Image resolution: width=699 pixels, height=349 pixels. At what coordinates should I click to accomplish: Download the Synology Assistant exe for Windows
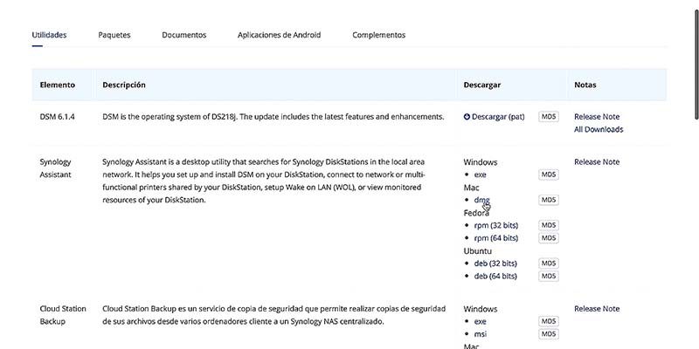point(480,174)
